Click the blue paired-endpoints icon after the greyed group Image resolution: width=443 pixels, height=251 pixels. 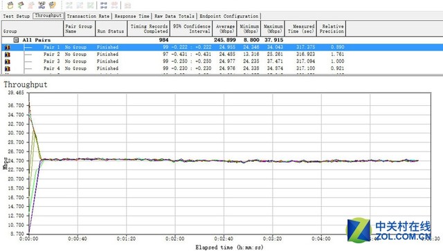click(104, 5)
